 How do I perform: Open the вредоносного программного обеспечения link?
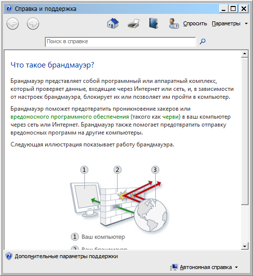click(69, 117)
